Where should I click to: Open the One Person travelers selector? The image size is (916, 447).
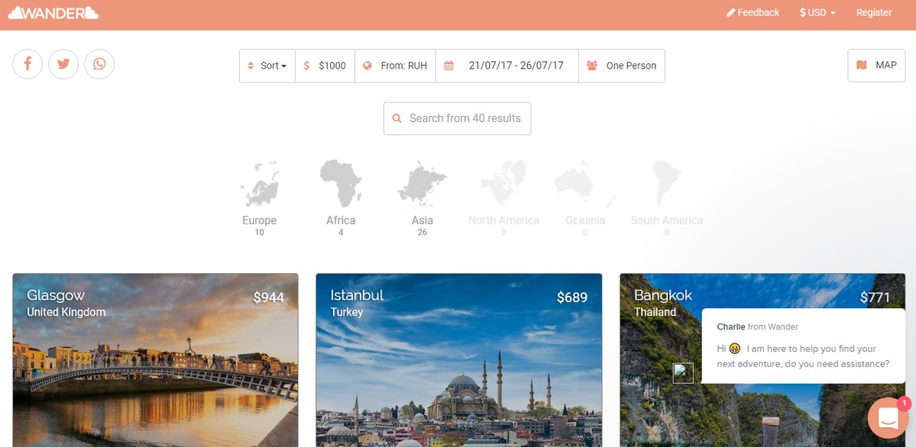622,66
